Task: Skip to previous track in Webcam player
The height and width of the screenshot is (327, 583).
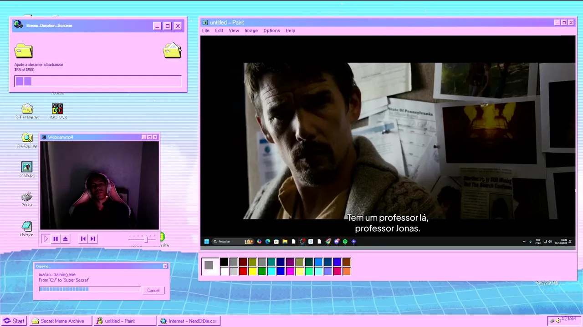Action: pyautogui.click(x=83, y=238)
